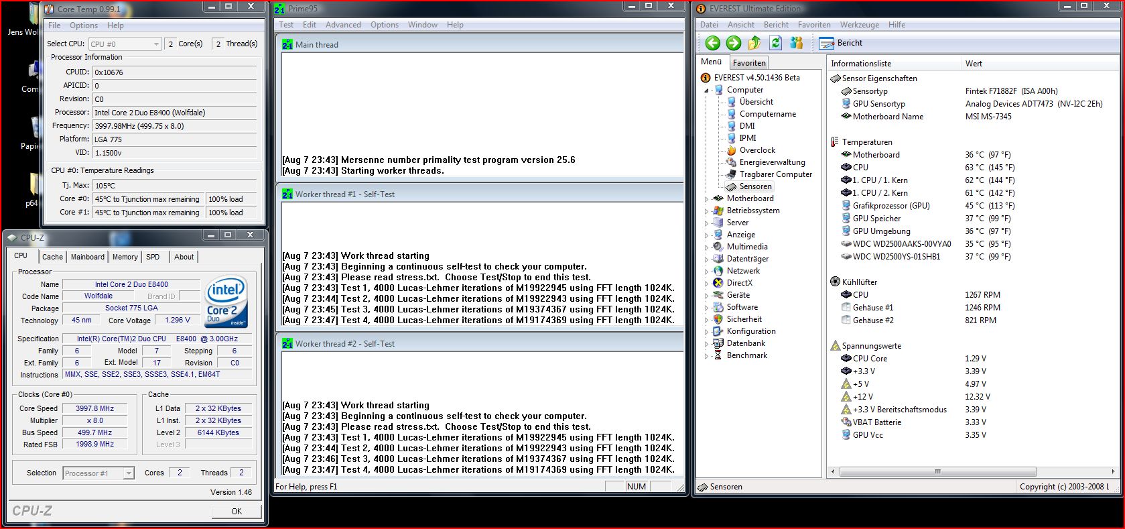Open Advanced menu in Prime95
Image resolution: width=1125 pixels, height=529 pixels.
click(343, 25)
